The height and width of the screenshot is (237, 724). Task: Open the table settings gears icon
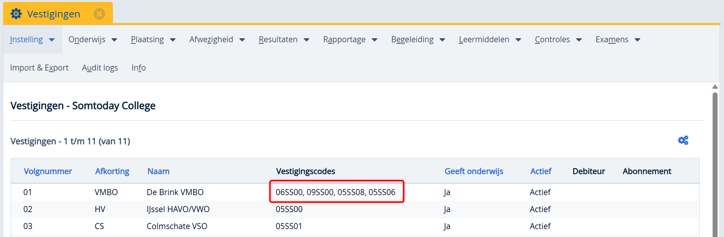(683, 140)
